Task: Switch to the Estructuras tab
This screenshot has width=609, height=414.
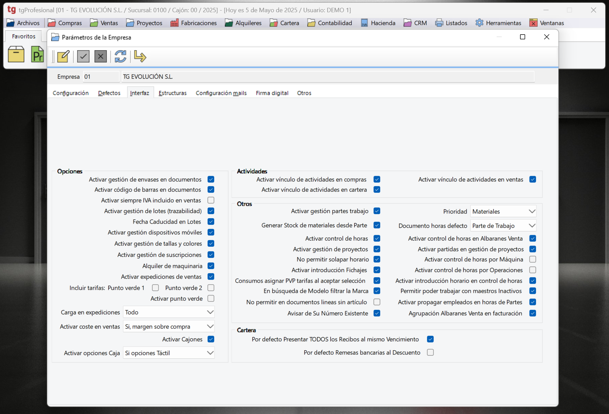Action: pos(172,93)
